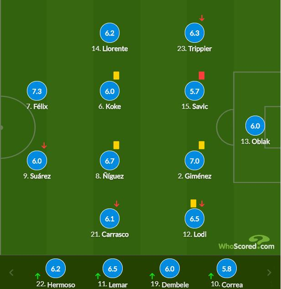Open 8. Ñíguez player label
281x289 pixels.
tap(109, 176)
